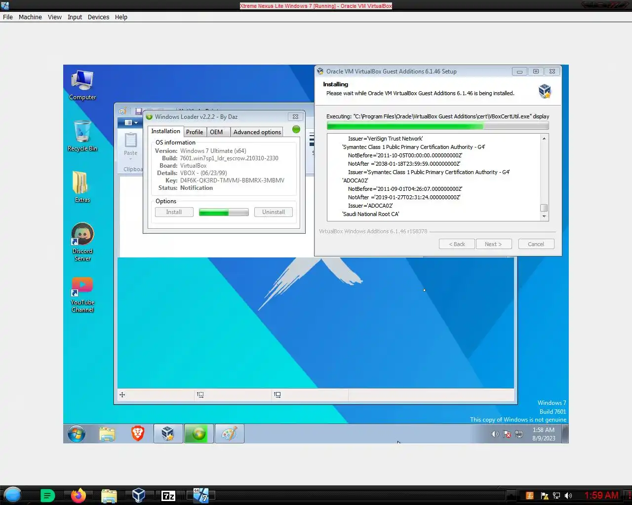Click the Paint status bar canvas size icon
632x505 pixels.
point(277,395)
